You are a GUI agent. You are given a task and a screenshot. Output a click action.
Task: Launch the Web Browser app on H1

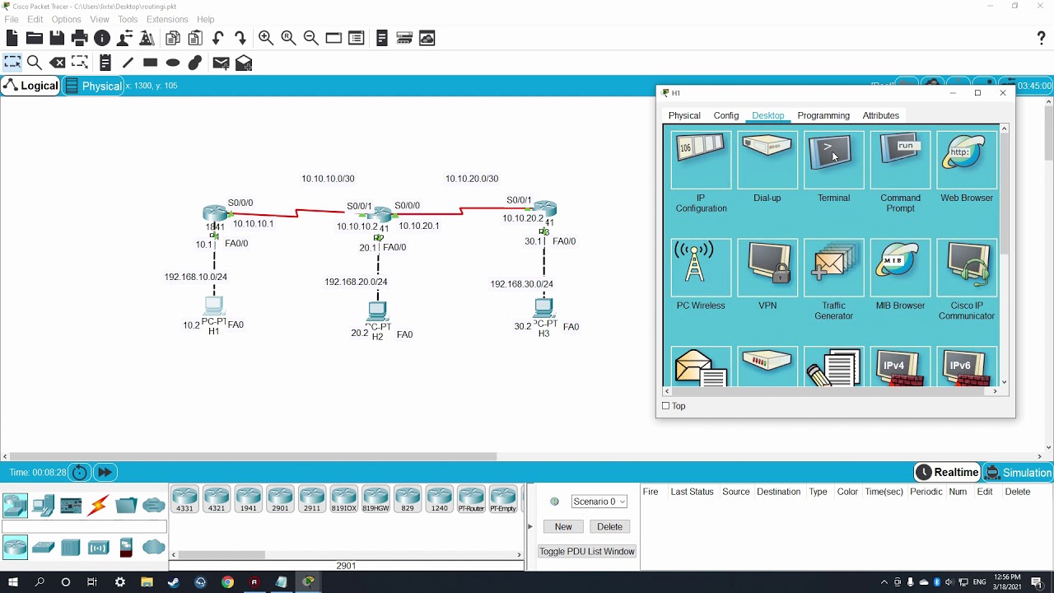(x=967, y=168)
